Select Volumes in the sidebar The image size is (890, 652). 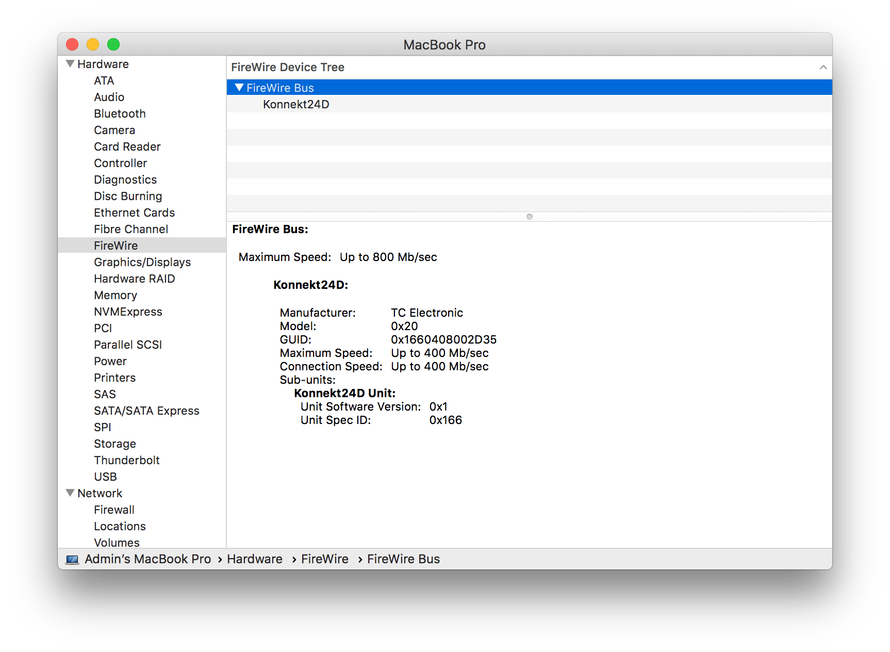[117, 542]
